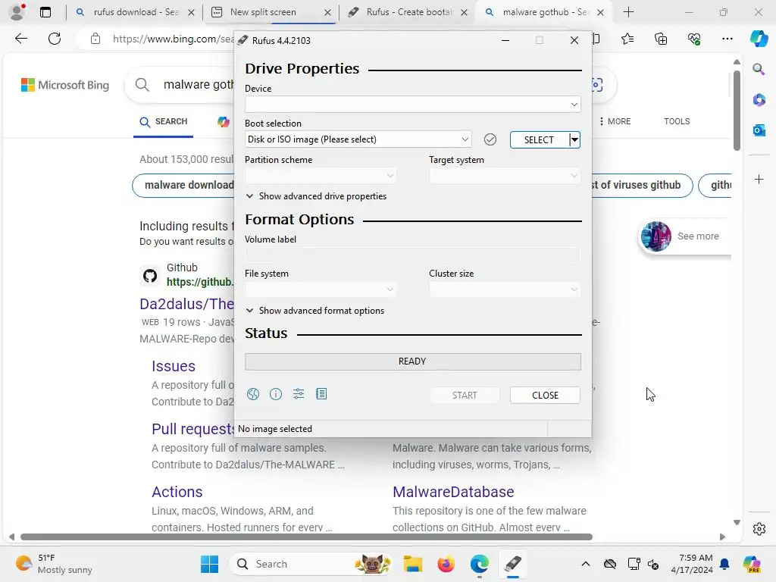776x582 pixels.
Task: Open the Issues sublink
Action: pos(174,366)
